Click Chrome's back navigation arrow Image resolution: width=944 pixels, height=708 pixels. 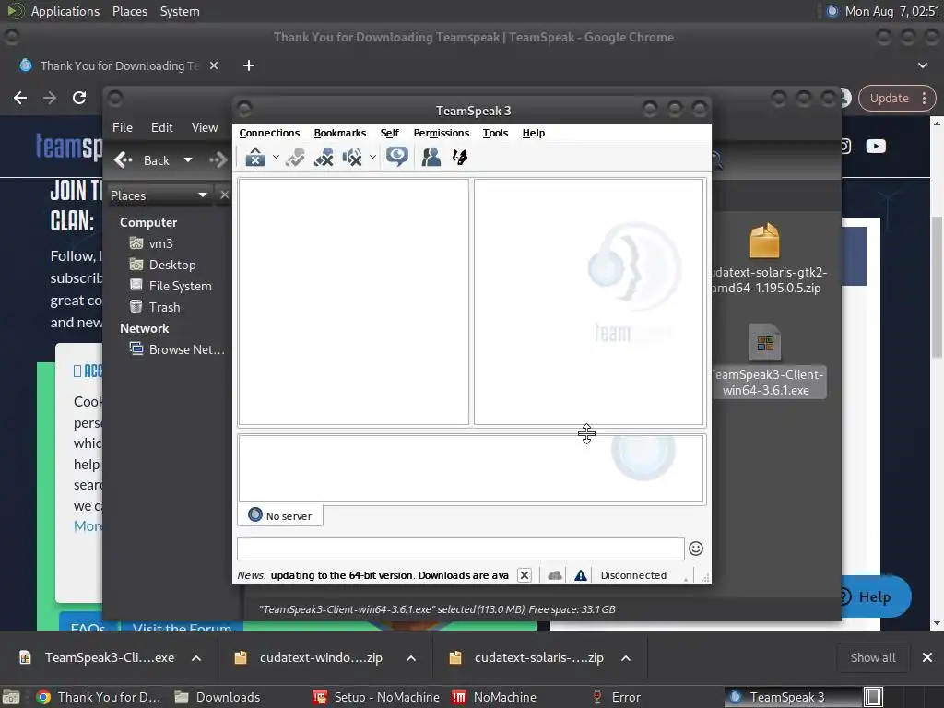[x=20, y=98]
